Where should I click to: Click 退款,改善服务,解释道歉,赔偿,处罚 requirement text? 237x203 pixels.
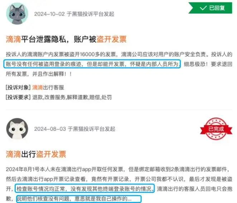pos(72,97)
